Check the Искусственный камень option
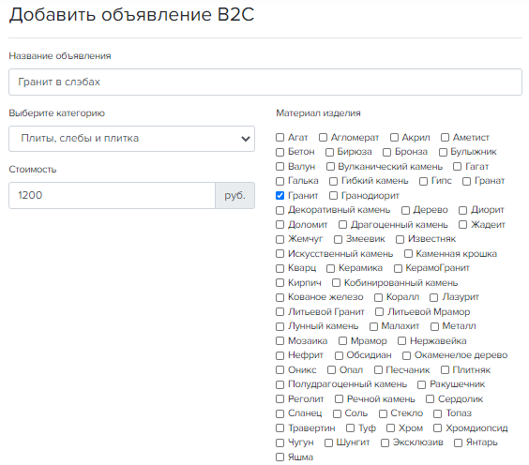Viewport: 529px width, 465px height. coord(280,253)
